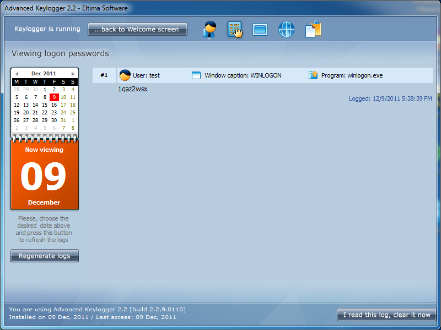The image size is (441, 330).
Task: Open the websites log globe icon
Action: pos(286,29)
